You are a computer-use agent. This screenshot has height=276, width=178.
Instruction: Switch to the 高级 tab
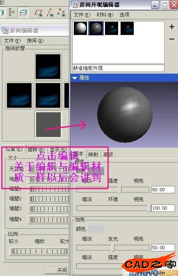point(108,155)
